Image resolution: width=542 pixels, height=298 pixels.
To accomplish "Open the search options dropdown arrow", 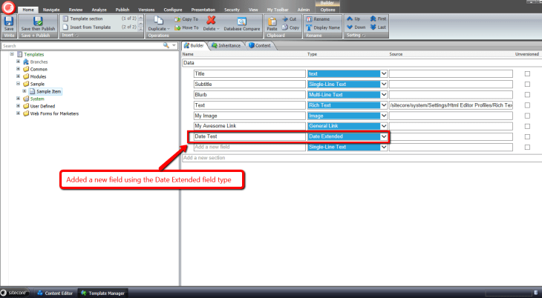I will point(174,45).
